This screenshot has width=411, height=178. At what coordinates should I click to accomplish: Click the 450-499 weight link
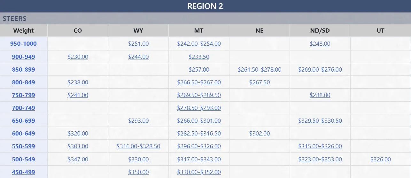click(x=23, y=172)
